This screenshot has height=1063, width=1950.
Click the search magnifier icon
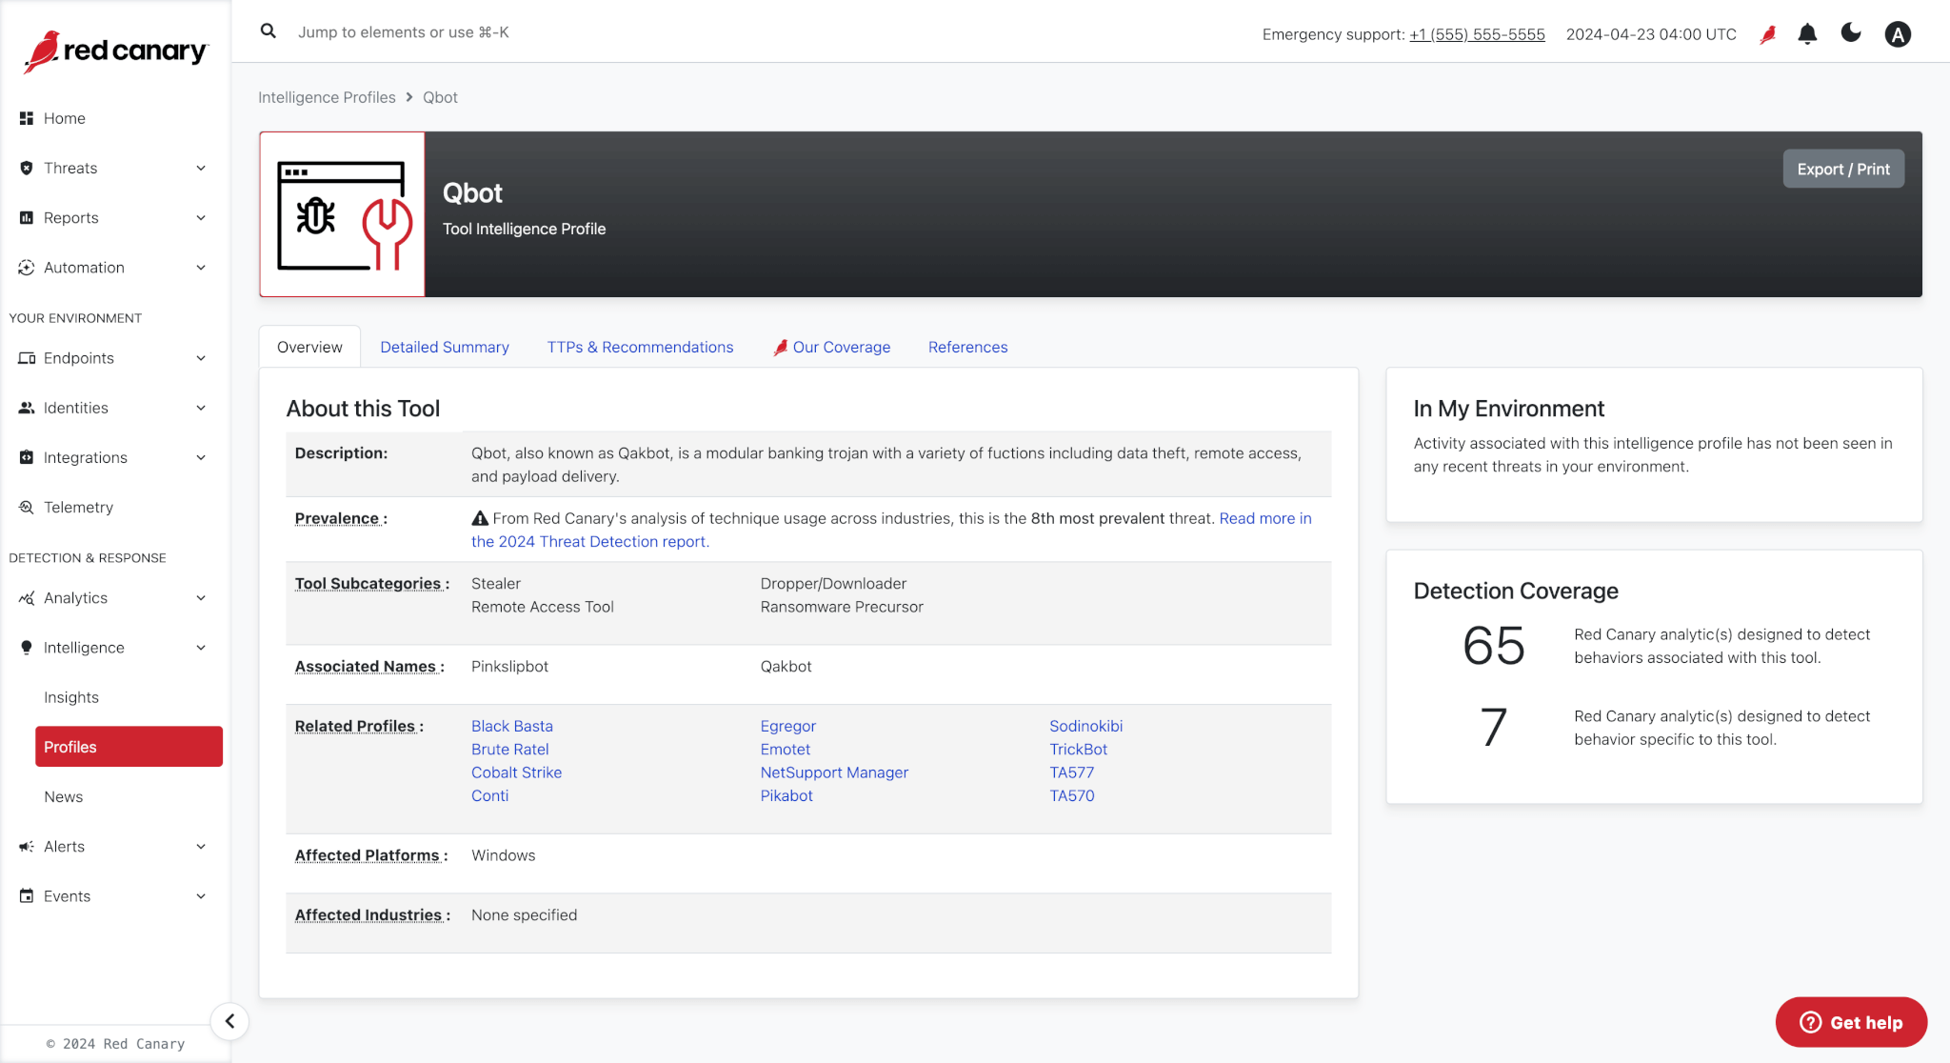[269, 31]
